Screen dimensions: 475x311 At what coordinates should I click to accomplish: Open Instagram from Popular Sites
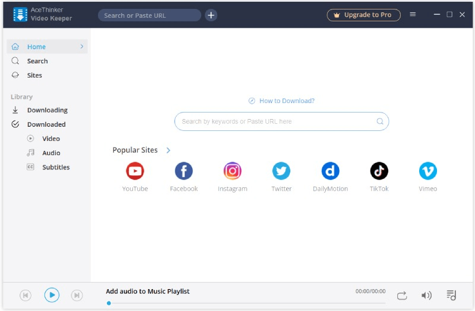point(233,171)
